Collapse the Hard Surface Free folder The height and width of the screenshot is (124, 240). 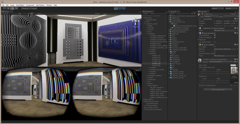[169, 22]
